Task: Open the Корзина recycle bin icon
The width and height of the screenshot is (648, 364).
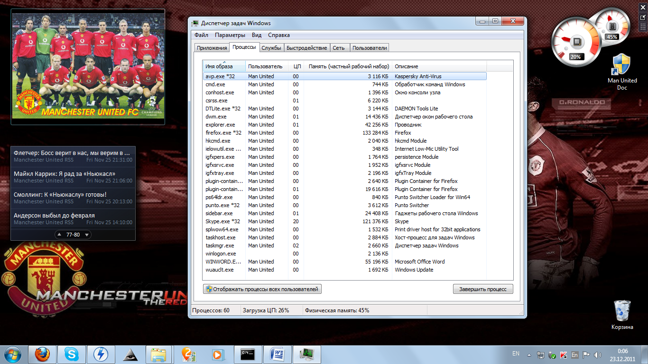Action: pyautogui.click(x=622, y=315)
